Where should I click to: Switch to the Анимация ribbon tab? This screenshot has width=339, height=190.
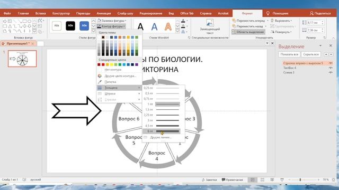click(x=104, y=13)
